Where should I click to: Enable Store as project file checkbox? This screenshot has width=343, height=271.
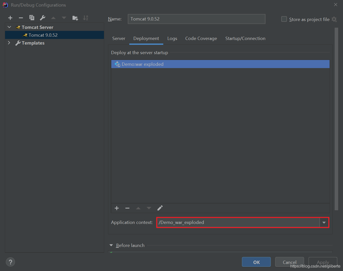(x=284, y=19)
